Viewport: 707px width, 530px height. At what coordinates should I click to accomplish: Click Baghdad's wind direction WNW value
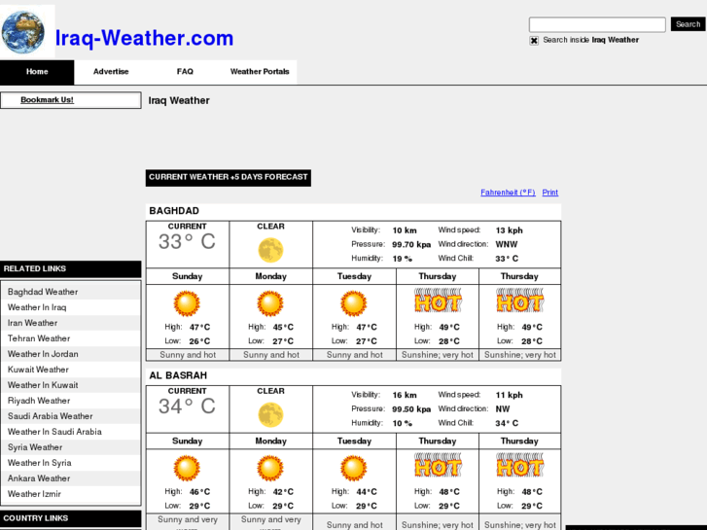(507, 244)
